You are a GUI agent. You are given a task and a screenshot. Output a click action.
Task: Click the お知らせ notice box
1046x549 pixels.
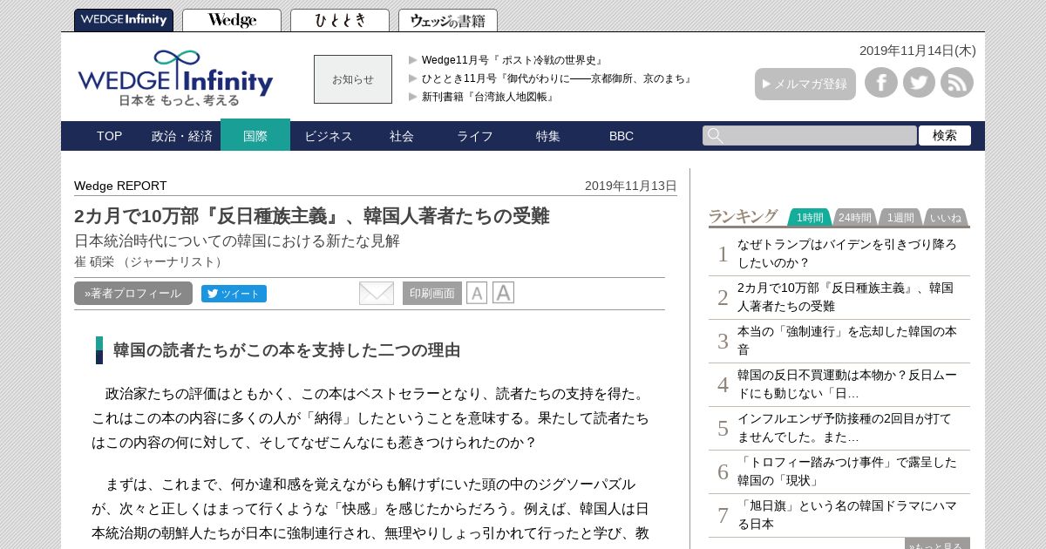pyautogui.click(x=353, y=79)
